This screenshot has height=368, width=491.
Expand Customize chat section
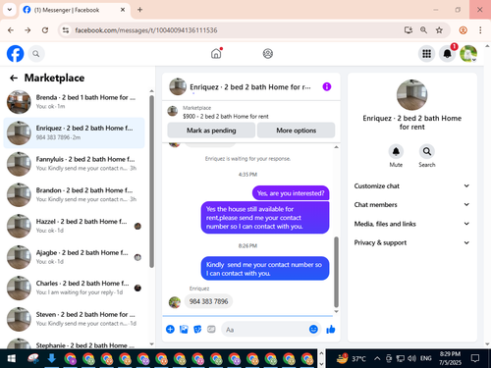pyautogui.click(x=411, y=185)
